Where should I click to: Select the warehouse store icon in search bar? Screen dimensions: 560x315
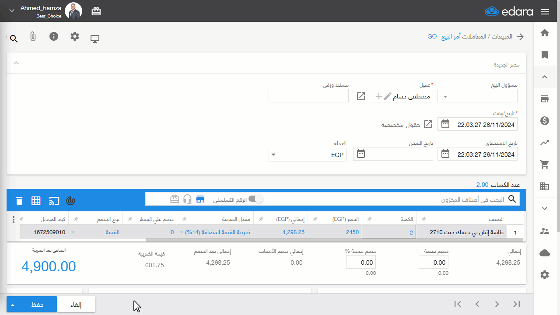click(x=200, y=199)
